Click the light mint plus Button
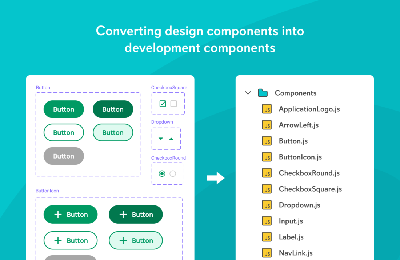Screen dimensions: 400x260 coord(136,240)
